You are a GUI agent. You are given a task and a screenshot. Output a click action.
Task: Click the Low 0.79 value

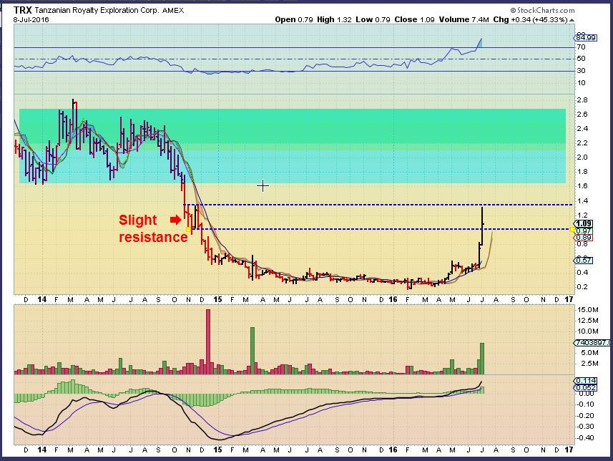coord(373,19)
